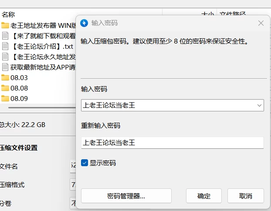Uncheck the 显示密码 checkbox
This screenshot has height=211, width=271.
click(x=85, y=163)
